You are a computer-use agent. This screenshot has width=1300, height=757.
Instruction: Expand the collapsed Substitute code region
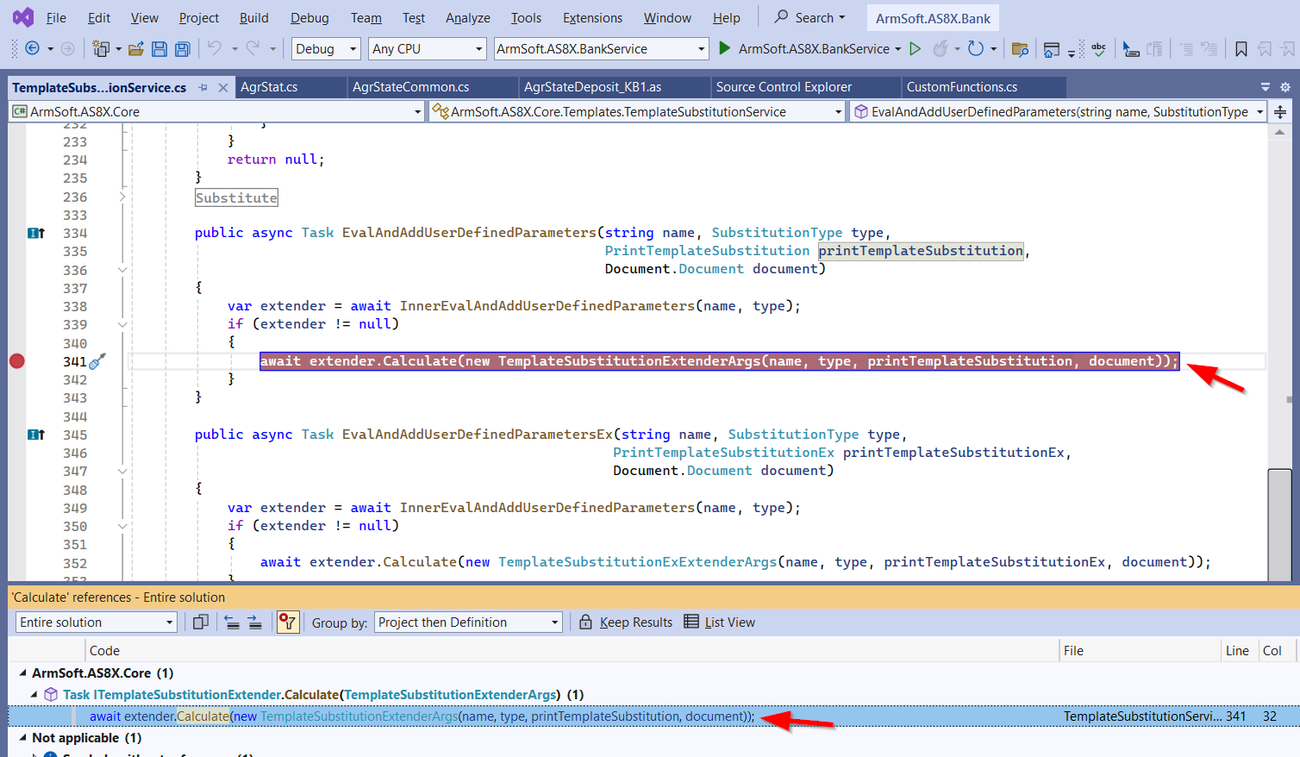pyautogui.click(x=122, y=197)
